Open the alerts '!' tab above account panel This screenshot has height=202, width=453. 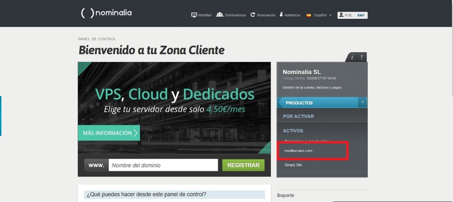tap(362, 57)
